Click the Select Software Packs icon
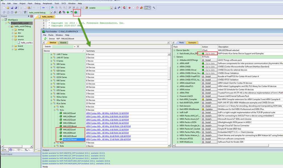 [x=72, y=12]
